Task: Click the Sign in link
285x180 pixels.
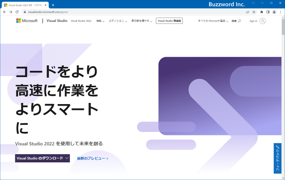Action: coord(253,21)
